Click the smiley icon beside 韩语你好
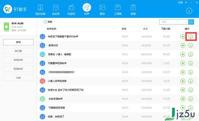 coord(42,45)
